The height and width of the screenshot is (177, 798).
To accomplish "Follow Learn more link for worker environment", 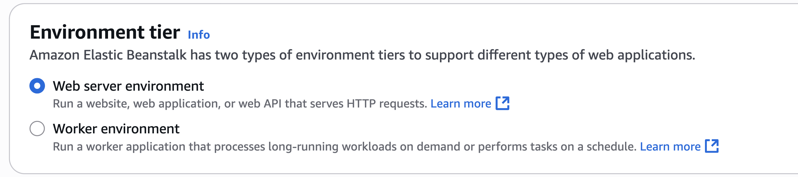I will click(x=670, y=146).
